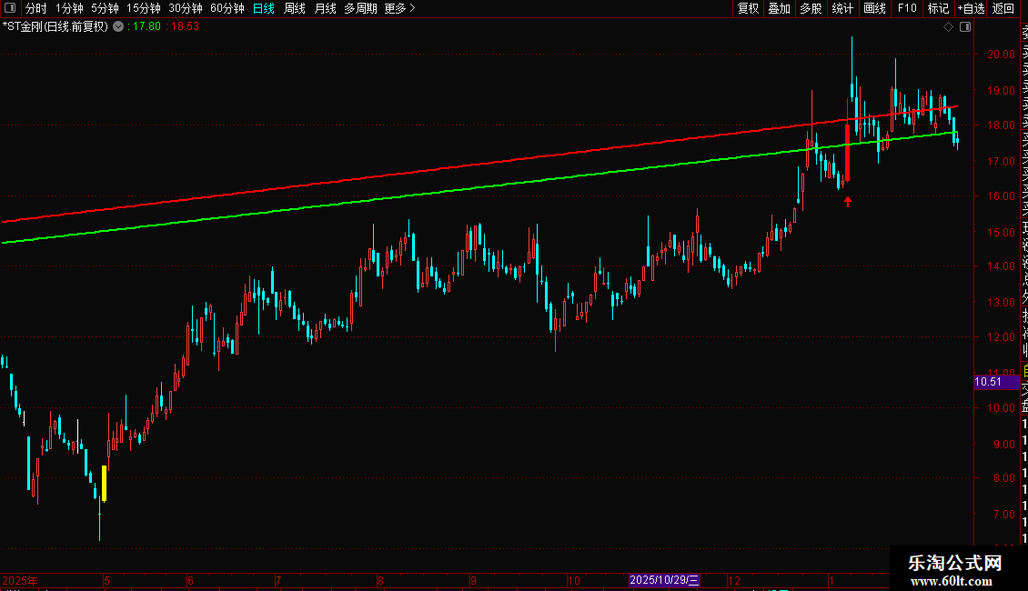Switch to 月线 monthly chart

tap(325, 8)
